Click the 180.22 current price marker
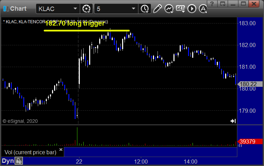Image resolution: width=264 pixels, height=166 pixels. (250, 84)
